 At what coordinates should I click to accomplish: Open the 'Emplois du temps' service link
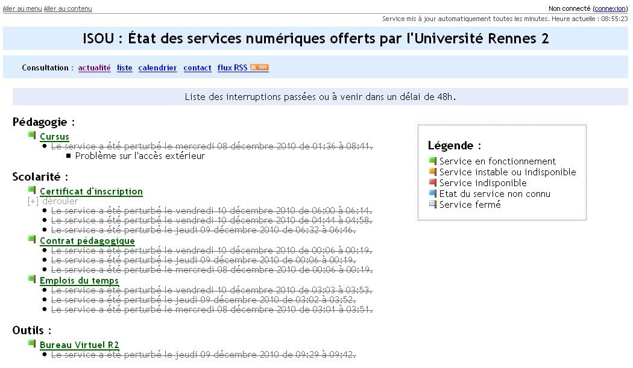[79, 281]
